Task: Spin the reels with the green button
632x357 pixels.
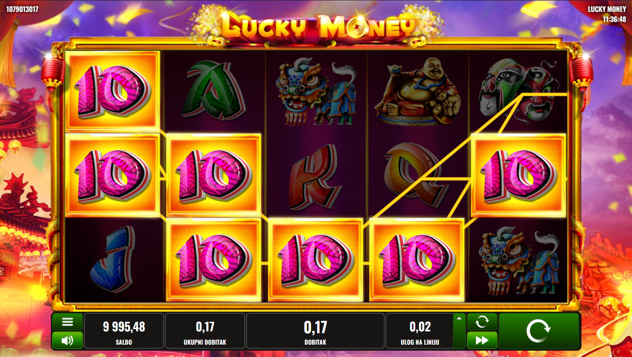Action: [x=539, y=331]
